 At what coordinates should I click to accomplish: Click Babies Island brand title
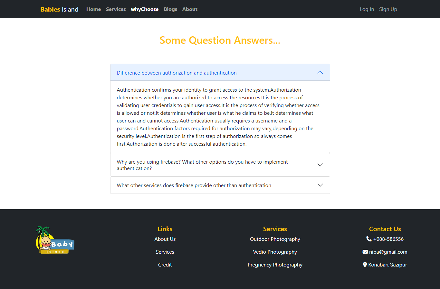click(59, 9)
